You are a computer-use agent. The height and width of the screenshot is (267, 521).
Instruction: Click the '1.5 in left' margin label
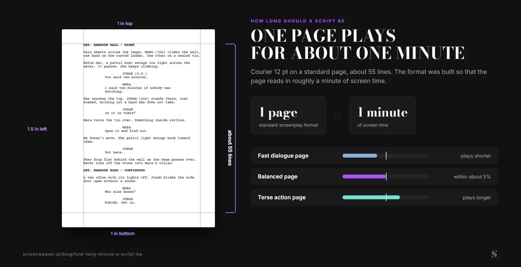[x=37, y=129]
